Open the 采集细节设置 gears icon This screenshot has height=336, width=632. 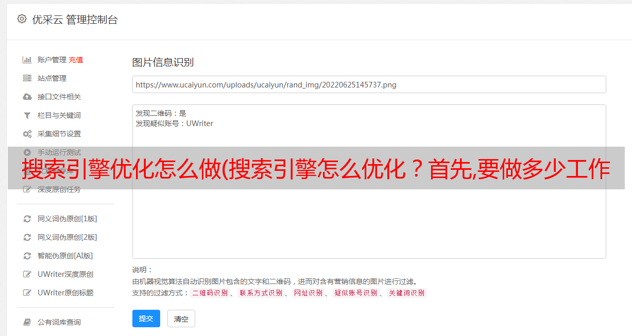(27, 134)
